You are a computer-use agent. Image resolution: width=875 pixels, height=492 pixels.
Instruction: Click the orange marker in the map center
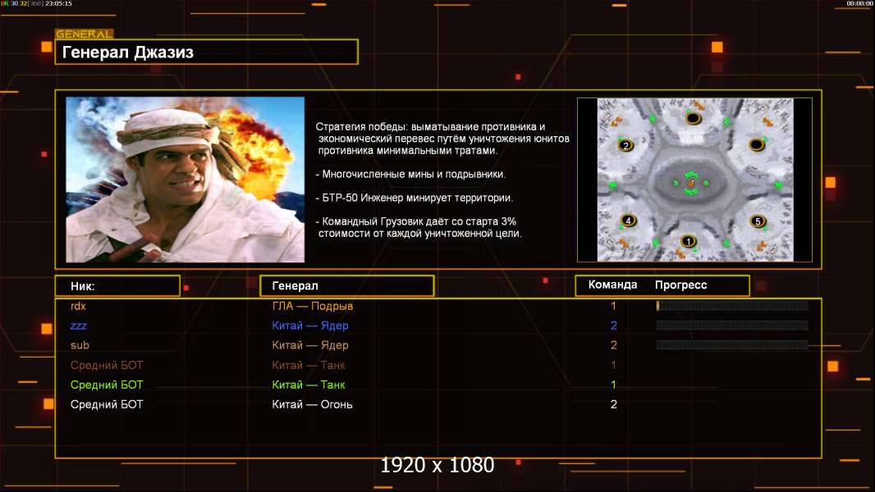tap(691, 183)
